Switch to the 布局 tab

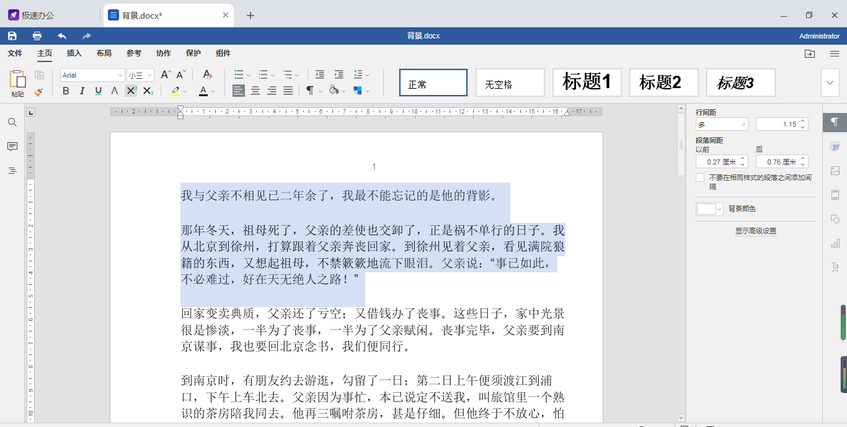click(104, 53)
